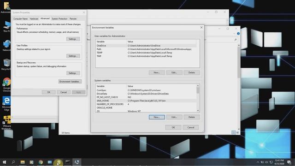Image resolution: width=295 pixels, height=166 pixels.
Task: Select the NUMBER_OF_PROCESSORS system variable
Action: tap(146, 104)
